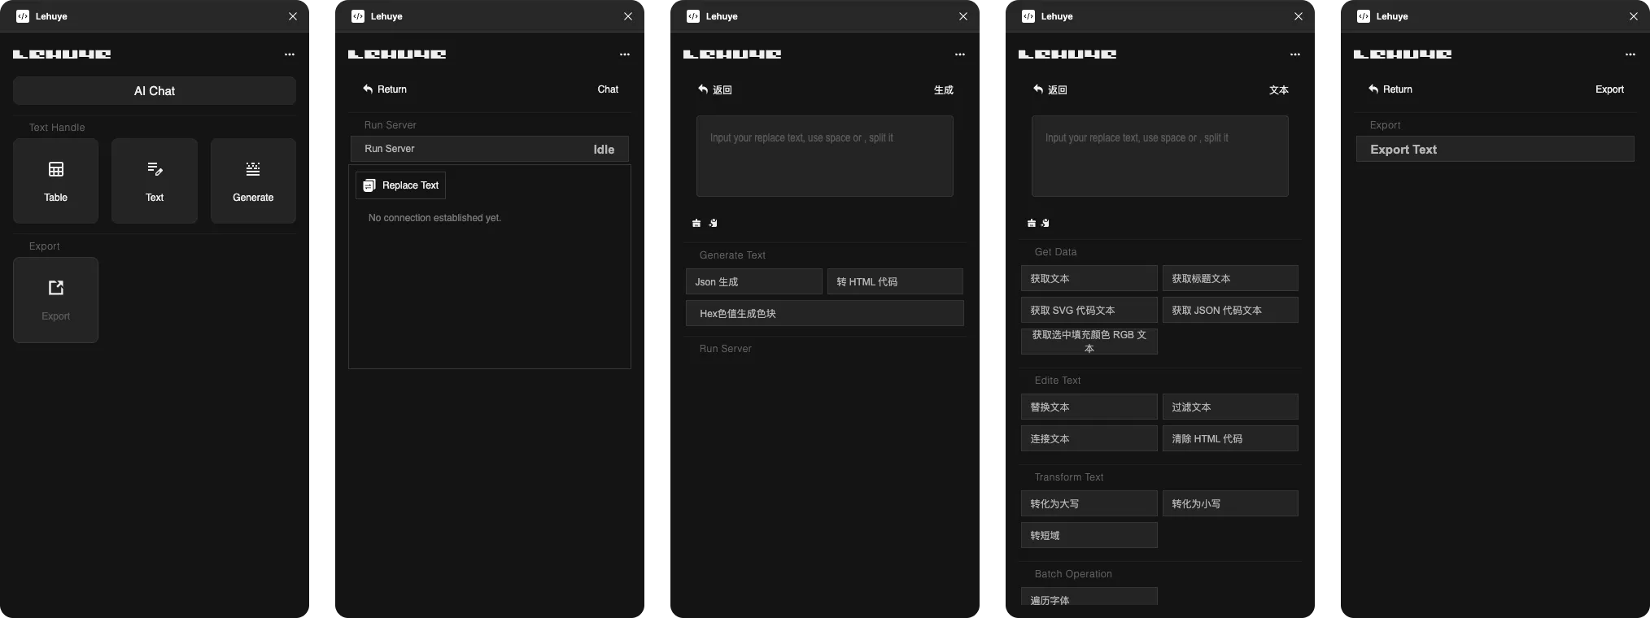Open the three-dot menu above the AI Chat button
The width and height of the screenshot is (1650, 618).
click(290, 54)
